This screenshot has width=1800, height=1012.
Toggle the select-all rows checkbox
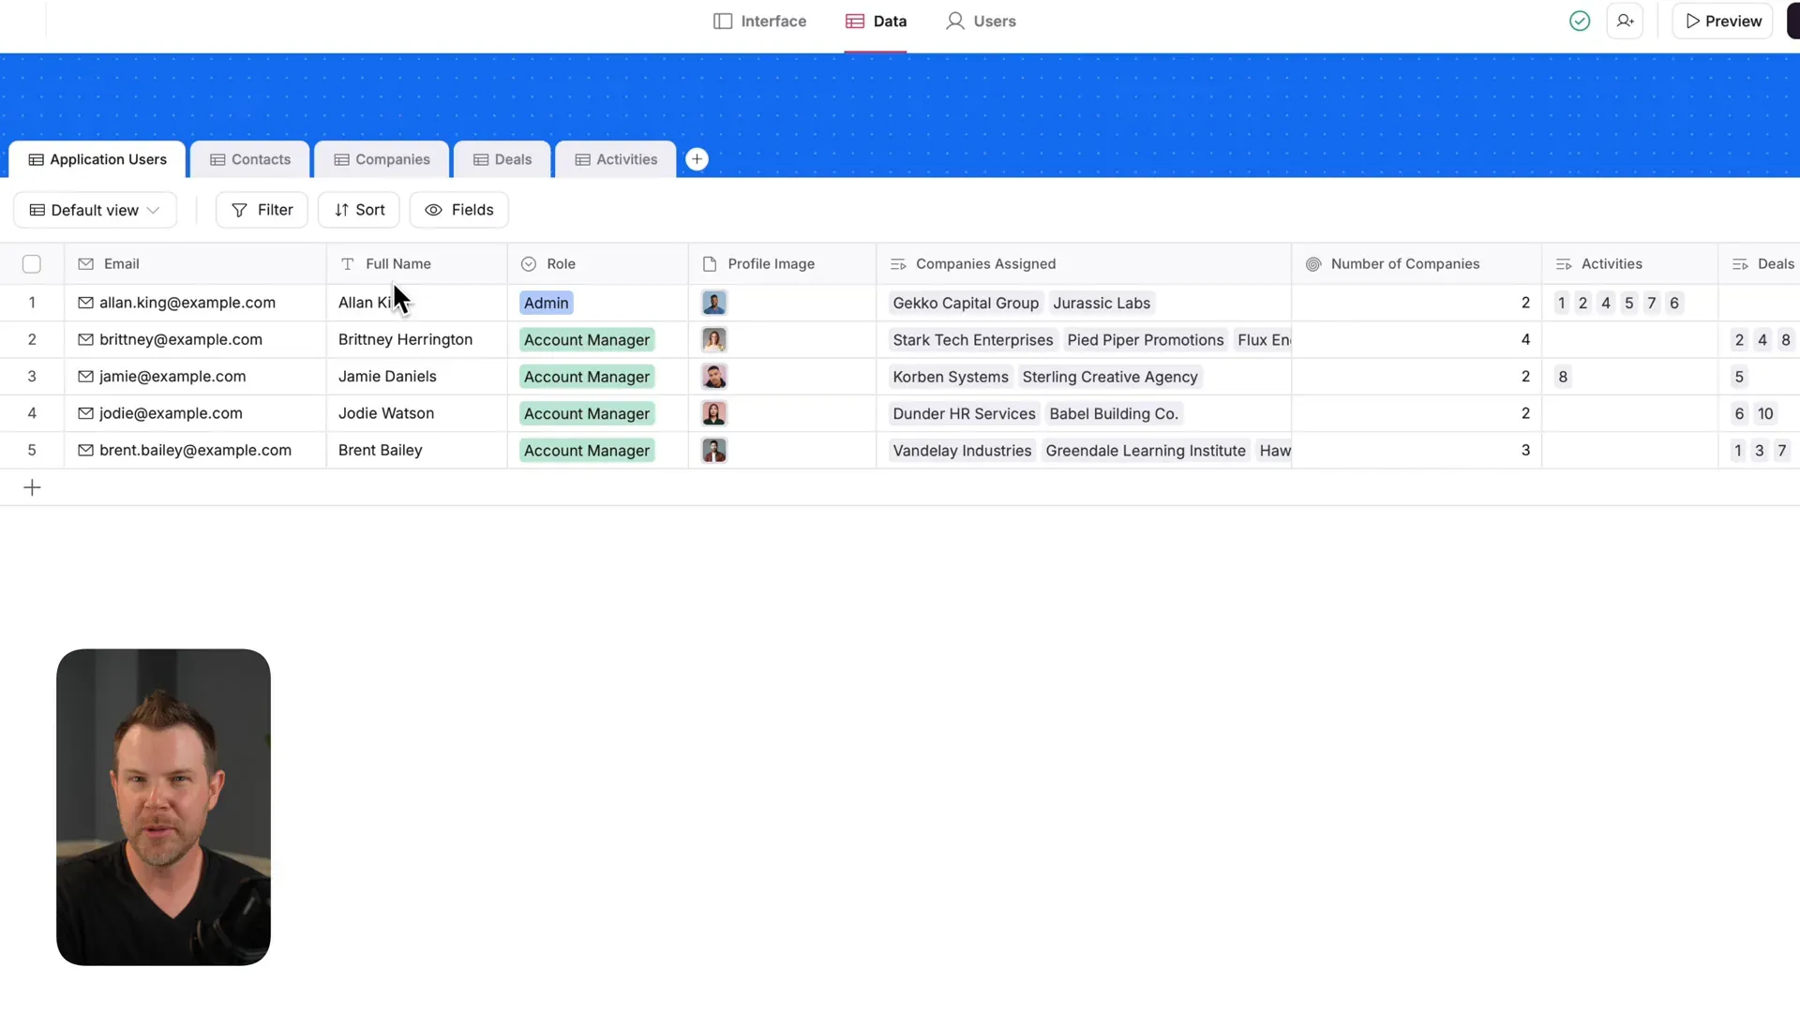click(x=32, y=264)
